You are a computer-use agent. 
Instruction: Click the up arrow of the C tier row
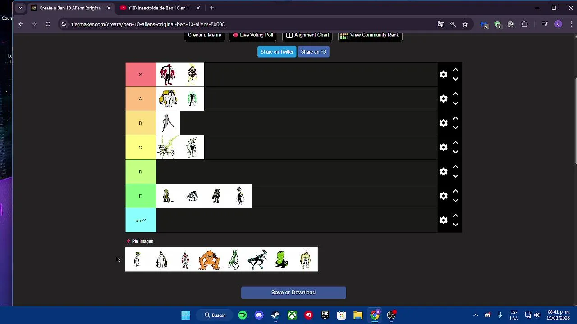(x=455, y=143)
